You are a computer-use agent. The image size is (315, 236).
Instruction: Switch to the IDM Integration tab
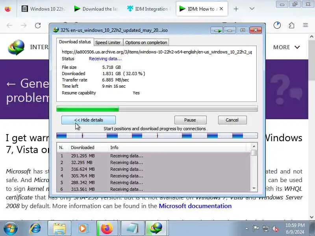(148, 9)
